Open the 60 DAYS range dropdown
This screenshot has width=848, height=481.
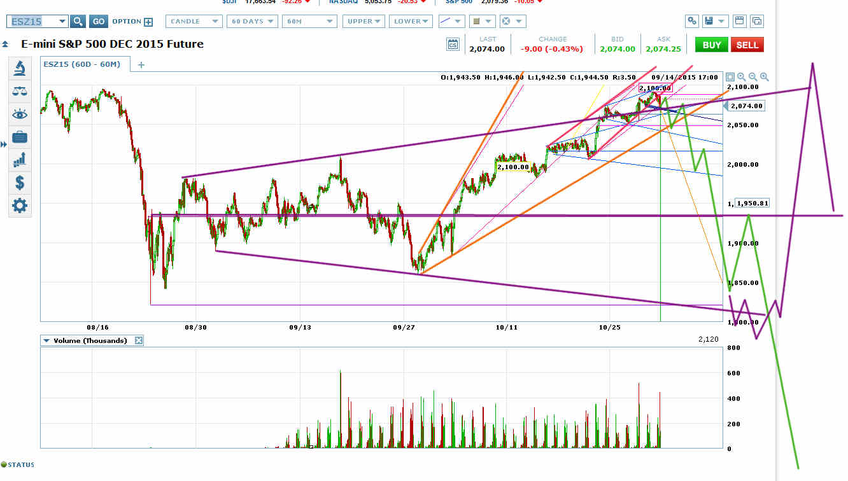pos(253,21)
